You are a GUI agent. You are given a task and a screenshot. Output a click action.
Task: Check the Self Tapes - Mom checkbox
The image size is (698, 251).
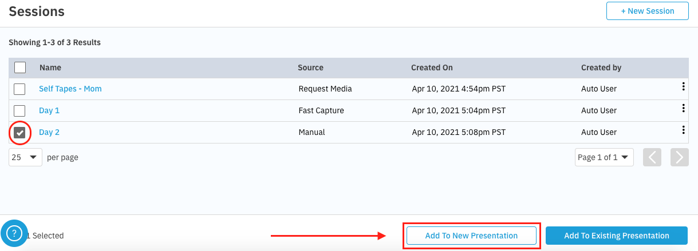(20, 89)
